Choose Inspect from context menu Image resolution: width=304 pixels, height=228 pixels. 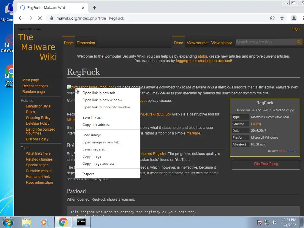click(x=88, y=174)
